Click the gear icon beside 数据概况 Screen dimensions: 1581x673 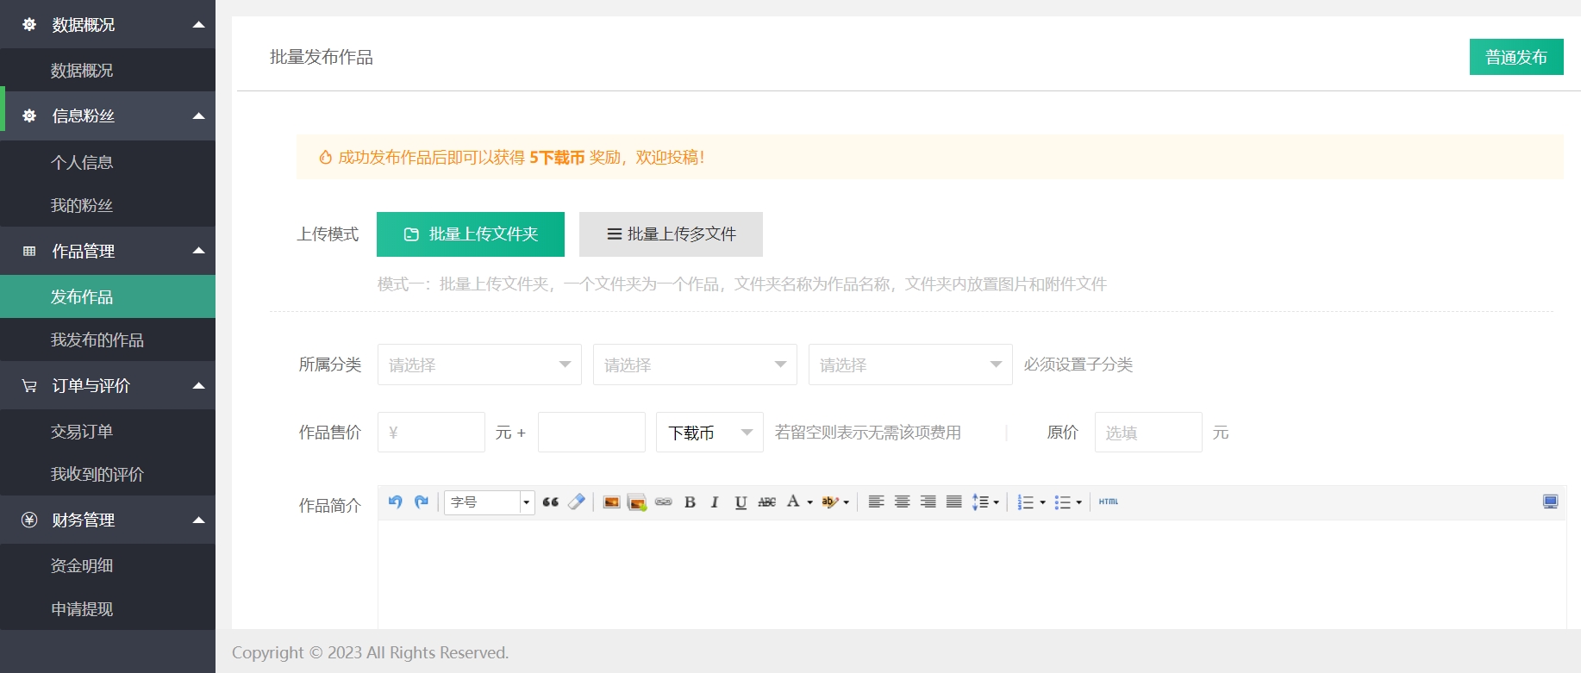click(29, 24)
